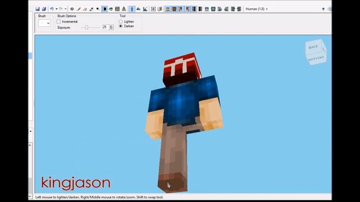
Task: Toggle right arm overlay icon
Action: [226, 9]
